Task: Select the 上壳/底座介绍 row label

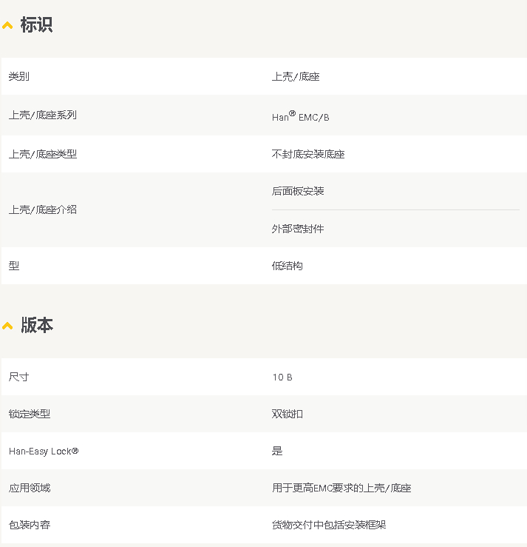Action: click(42, 209)
